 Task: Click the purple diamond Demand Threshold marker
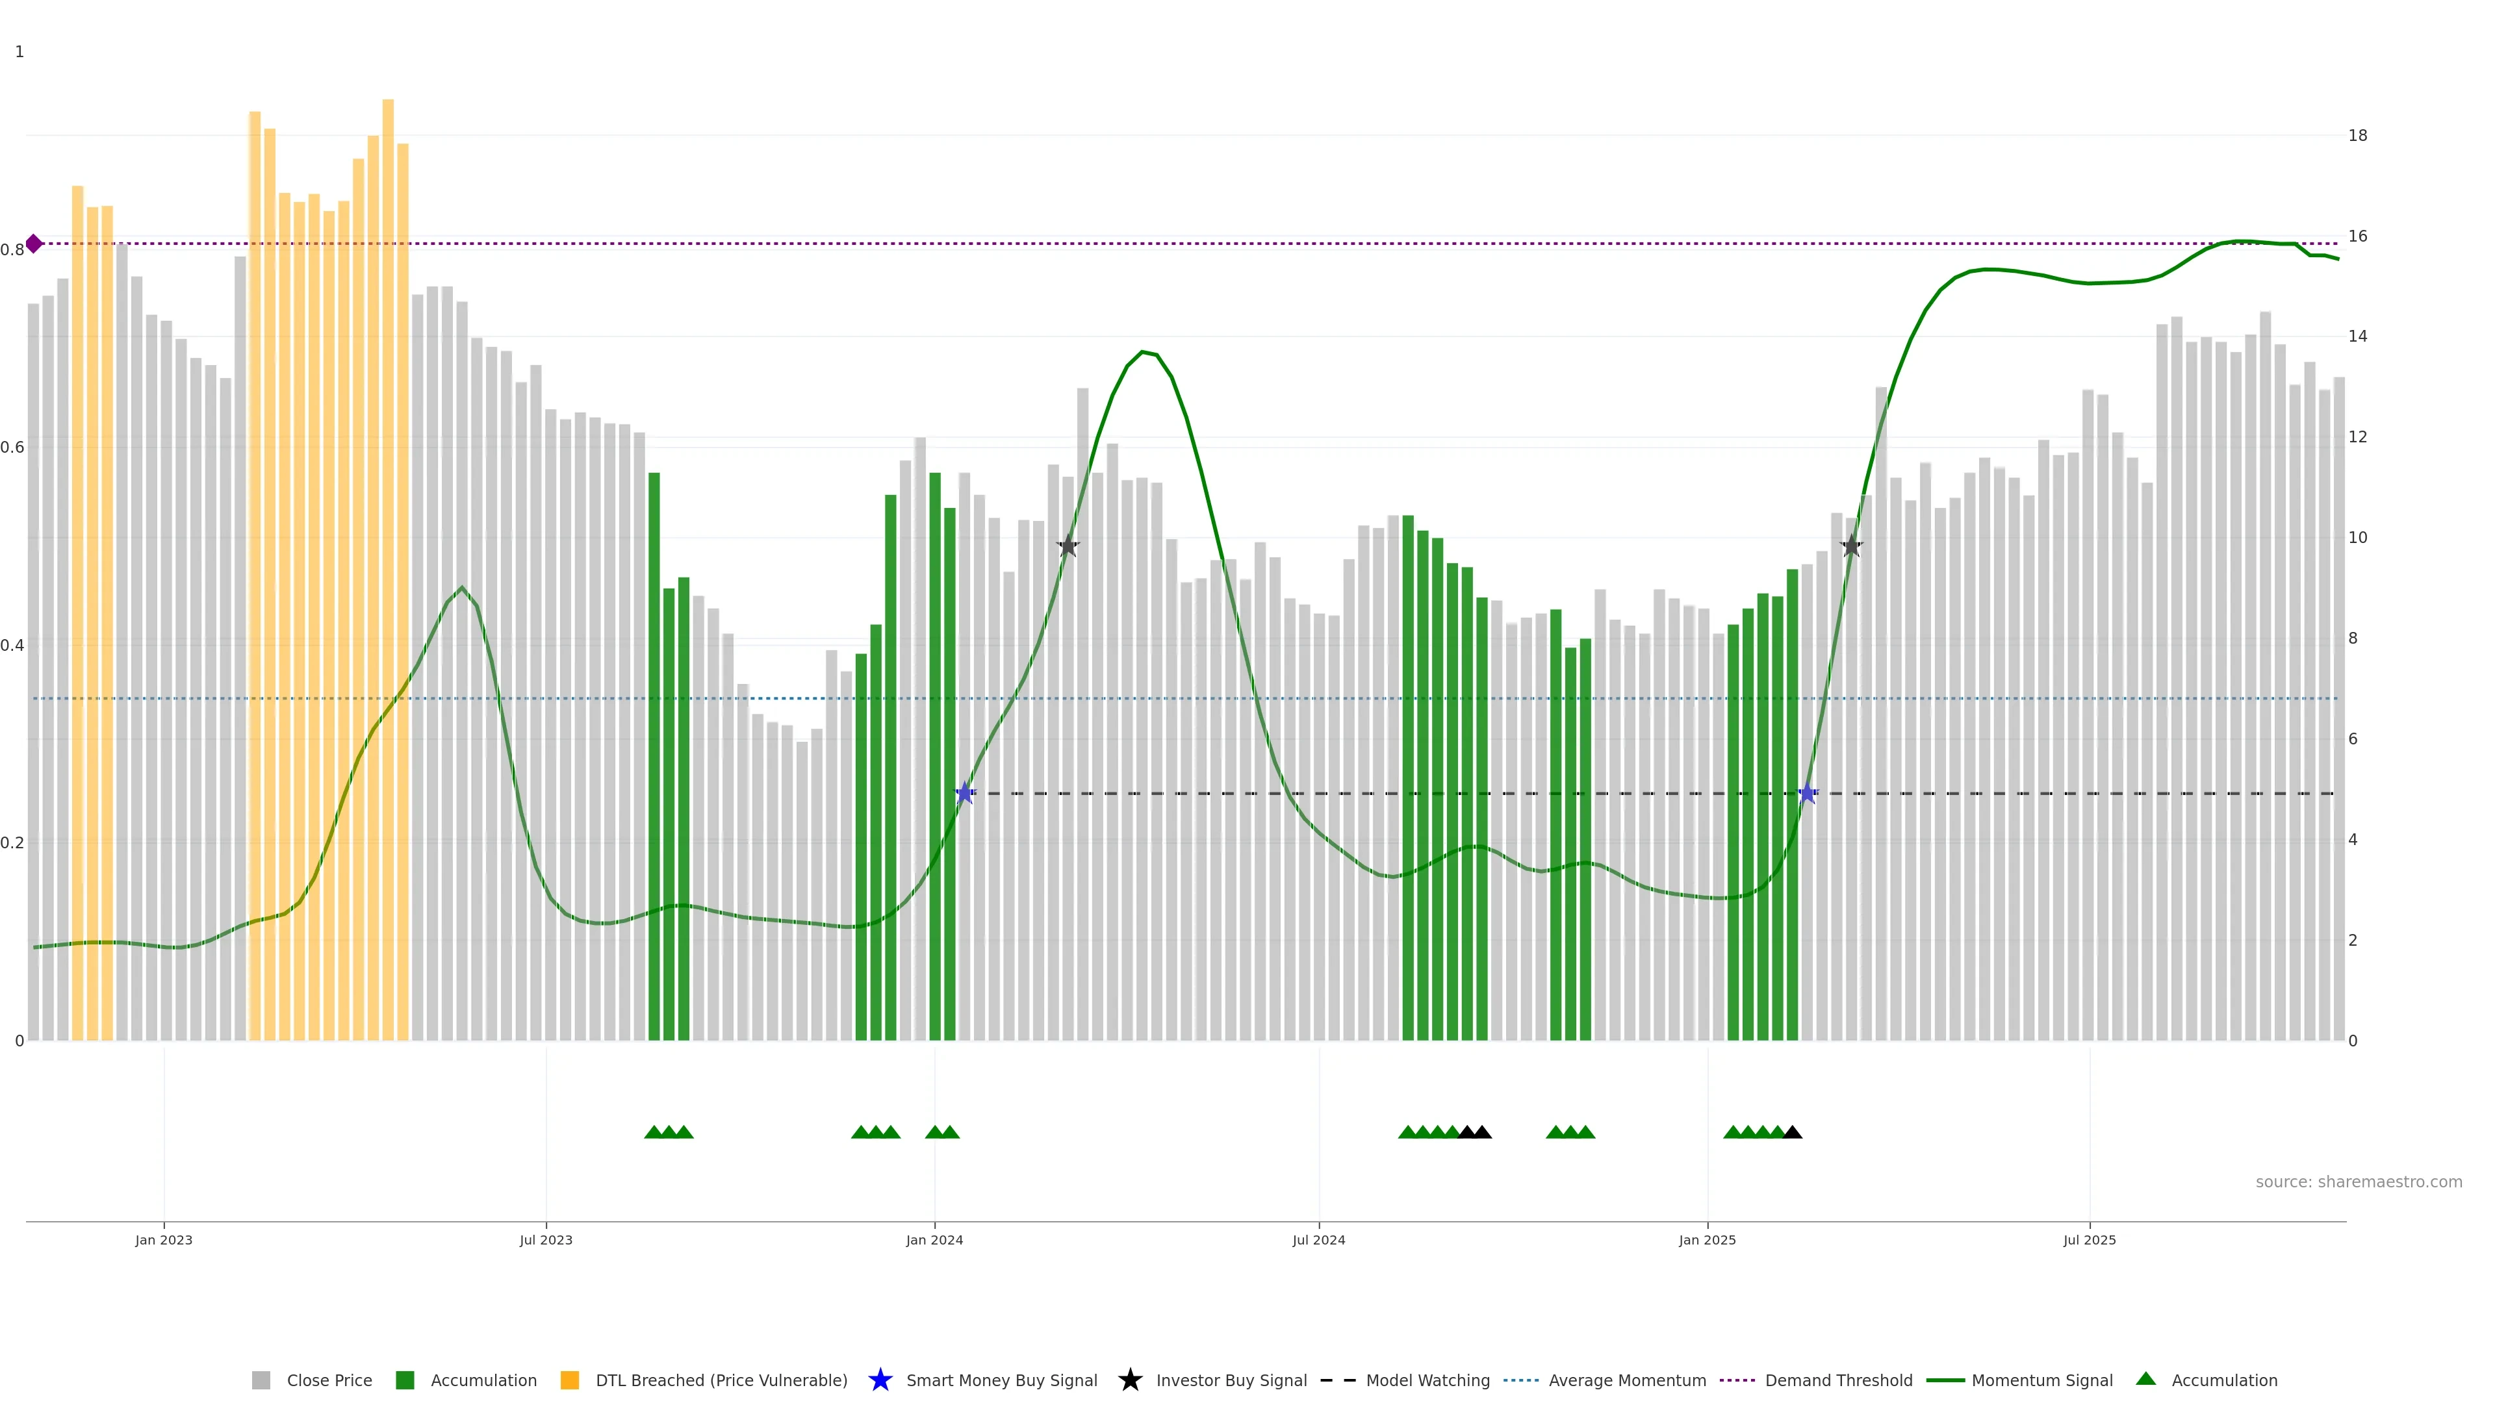point(34,243)
